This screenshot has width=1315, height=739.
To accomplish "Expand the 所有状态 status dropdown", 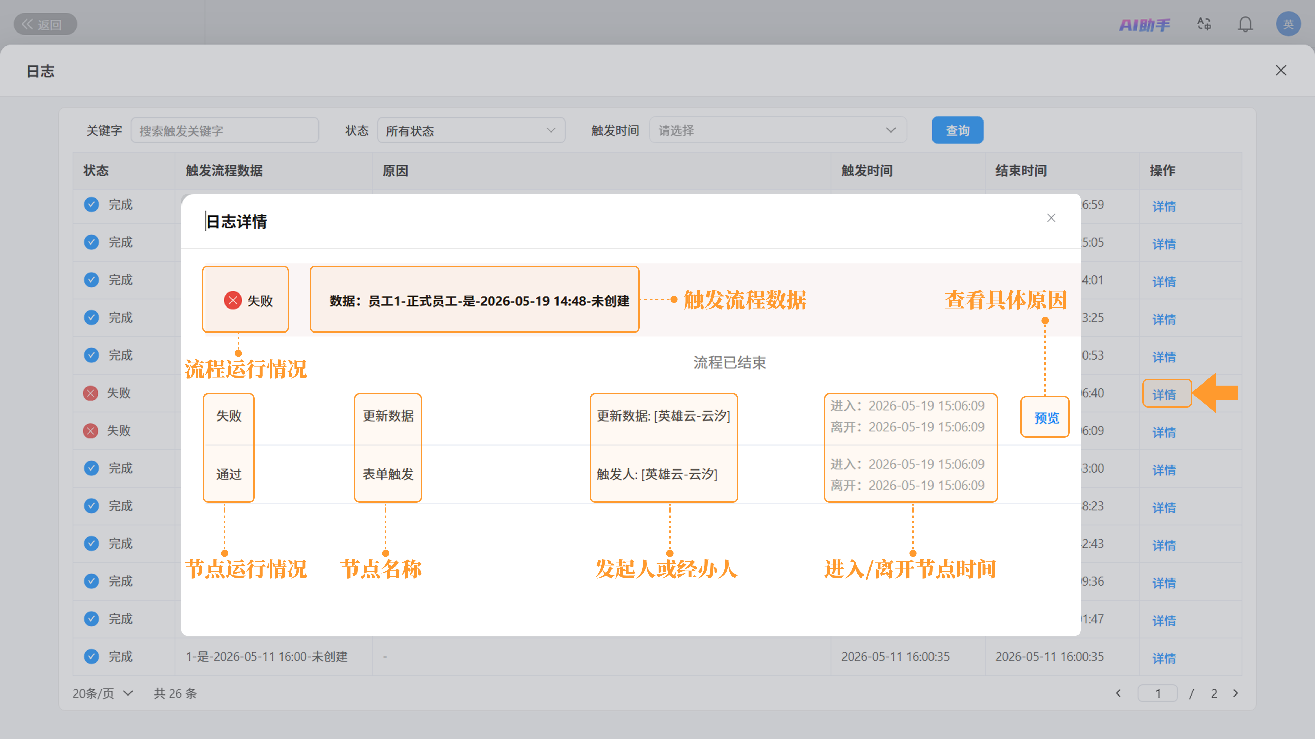I will point(471,131).
